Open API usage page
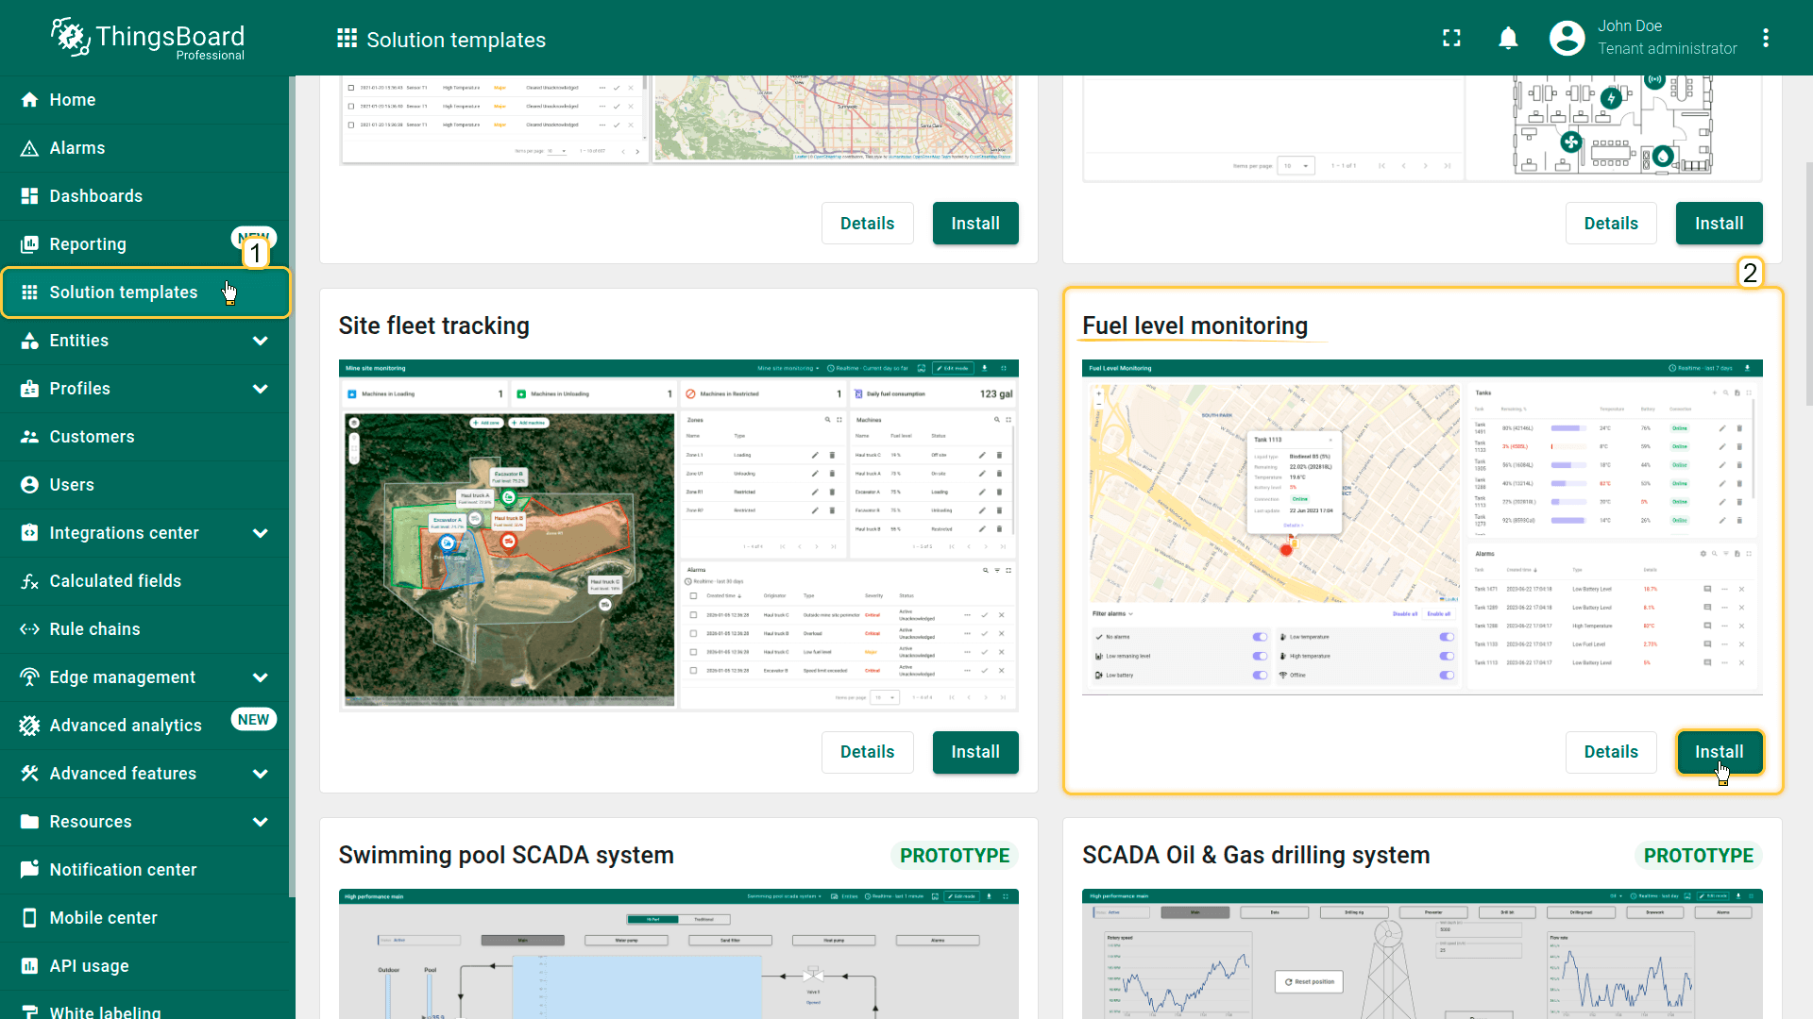The width and height of the screenshot is (1813, 1019). tap(89, 966)
